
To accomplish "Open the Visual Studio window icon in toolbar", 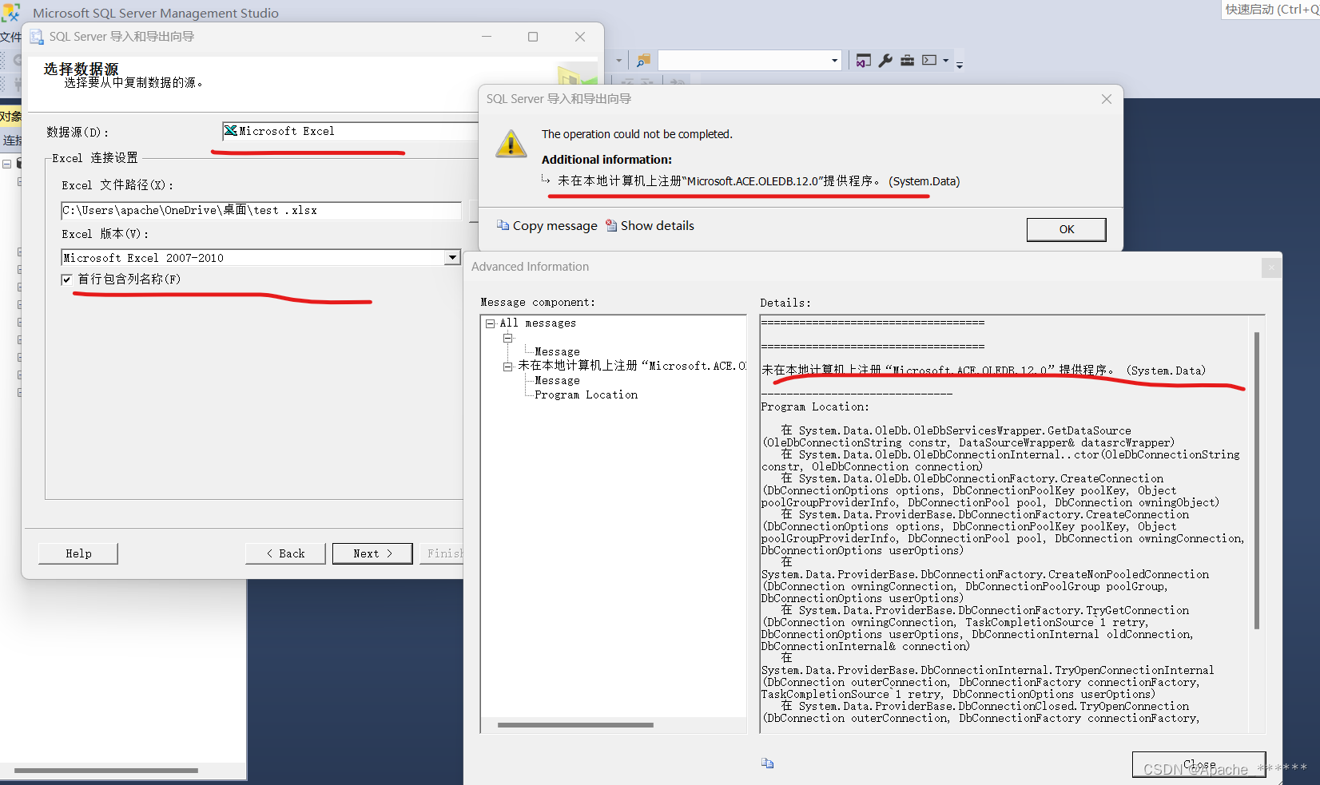I will [x=863, y=61].
